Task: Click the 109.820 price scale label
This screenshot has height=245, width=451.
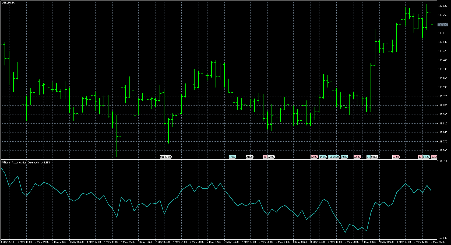Action: 443,6
